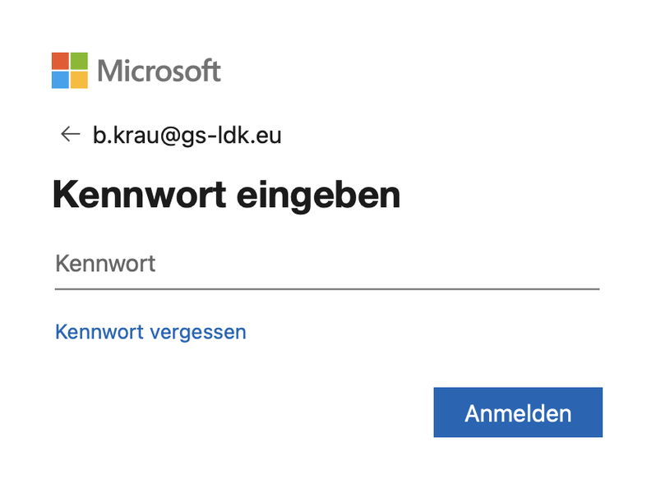Image resolution: width=656 pixels, height=493 pixels.
Task: Sign in using the blue Anmelden button
Action: pos(518,412)
